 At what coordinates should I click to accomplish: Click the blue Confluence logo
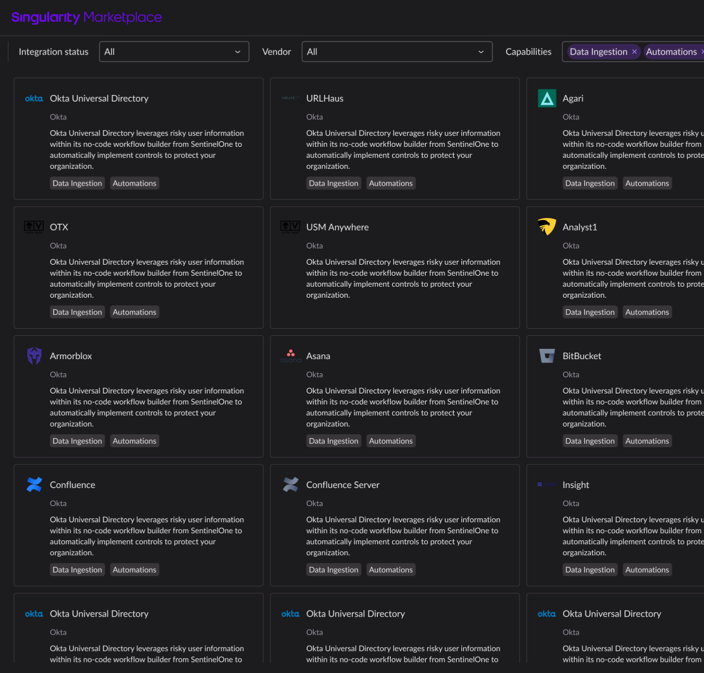[x=34, y=485]
